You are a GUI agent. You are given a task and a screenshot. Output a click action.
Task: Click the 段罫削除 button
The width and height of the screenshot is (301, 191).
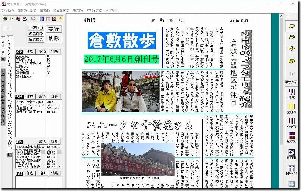(x=36, y=34)
